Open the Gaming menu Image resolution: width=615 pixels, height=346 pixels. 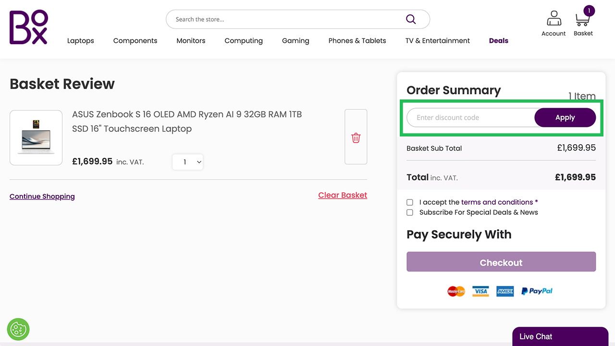coord(295,41)
